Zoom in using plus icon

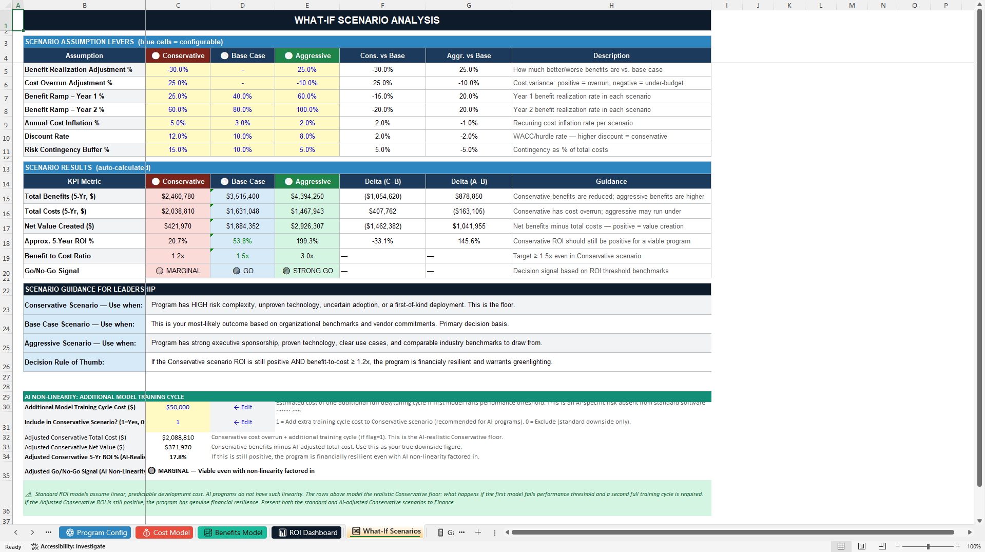958,546
